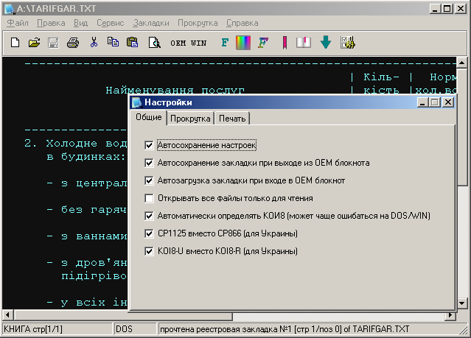
Task: Click the teal down arrow icon
Action: 326,42
